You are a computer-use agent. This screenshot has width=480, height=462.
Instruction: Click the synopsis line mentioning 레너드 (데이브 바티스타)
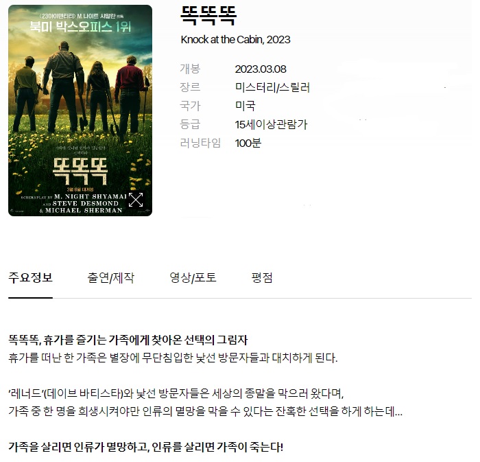pos(176,393)
